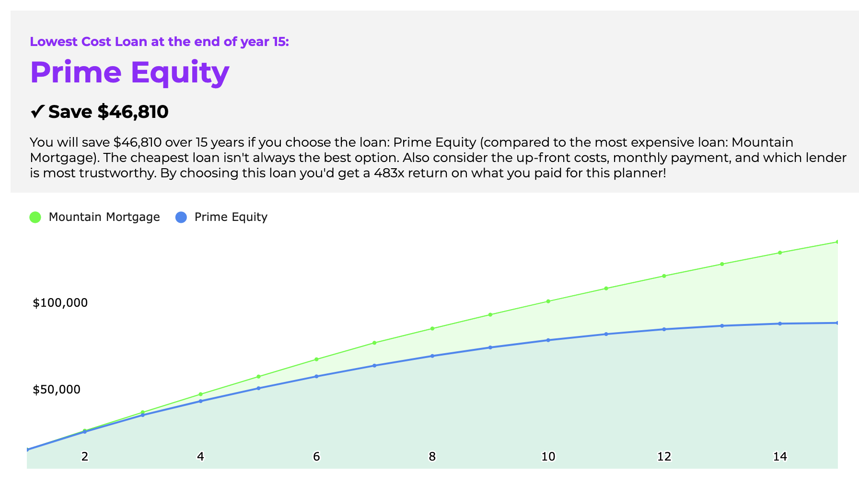859x485 pixels.
Task: Click the $100,000 y-axis label
Action: pyautogui.click(x=60, y=303)
